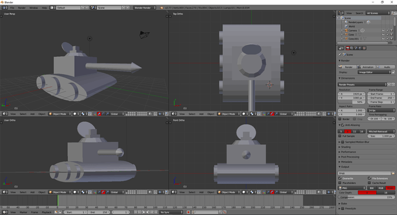Toggle rotate manipulator in User Persp viewport header

click(103, 114)
